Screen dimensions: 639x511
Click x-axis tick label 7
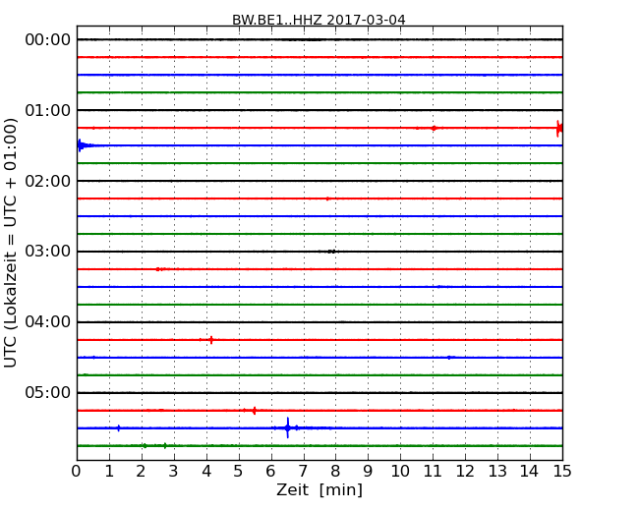click(303, 472)
